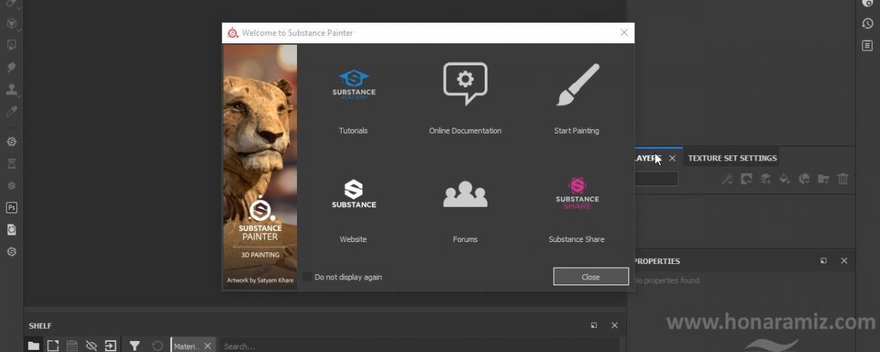Click the blending field in Layers panel
This screenshot has width=880, height=352.
(656, 178)
